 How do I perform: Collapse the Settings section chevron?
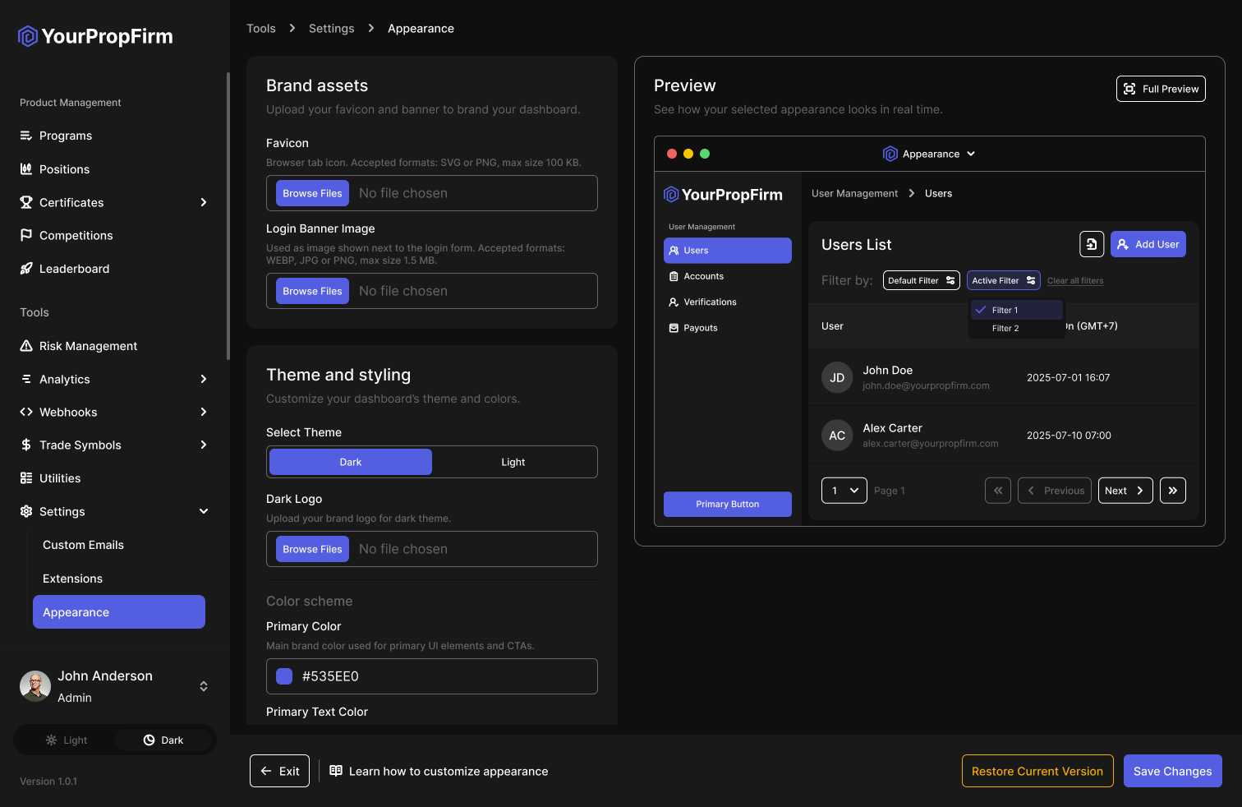click(x=204, y=511)
